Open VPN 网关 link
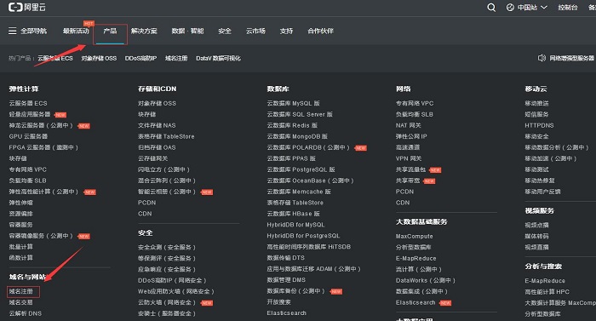Viewport: 596px width, 321px height. [409, 158]
